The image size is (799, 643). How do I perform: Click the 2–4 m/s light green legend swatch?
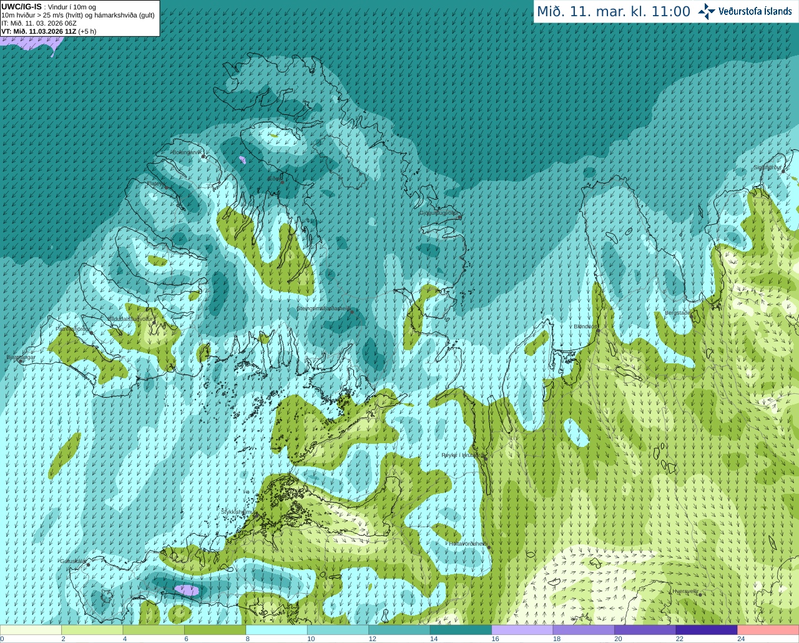pos(92,630)
